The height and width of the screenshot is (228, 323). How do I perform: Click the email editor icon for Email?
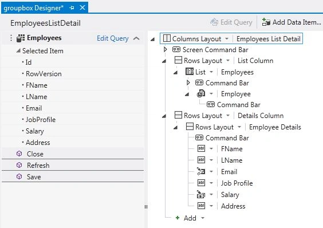coord(201,171)
